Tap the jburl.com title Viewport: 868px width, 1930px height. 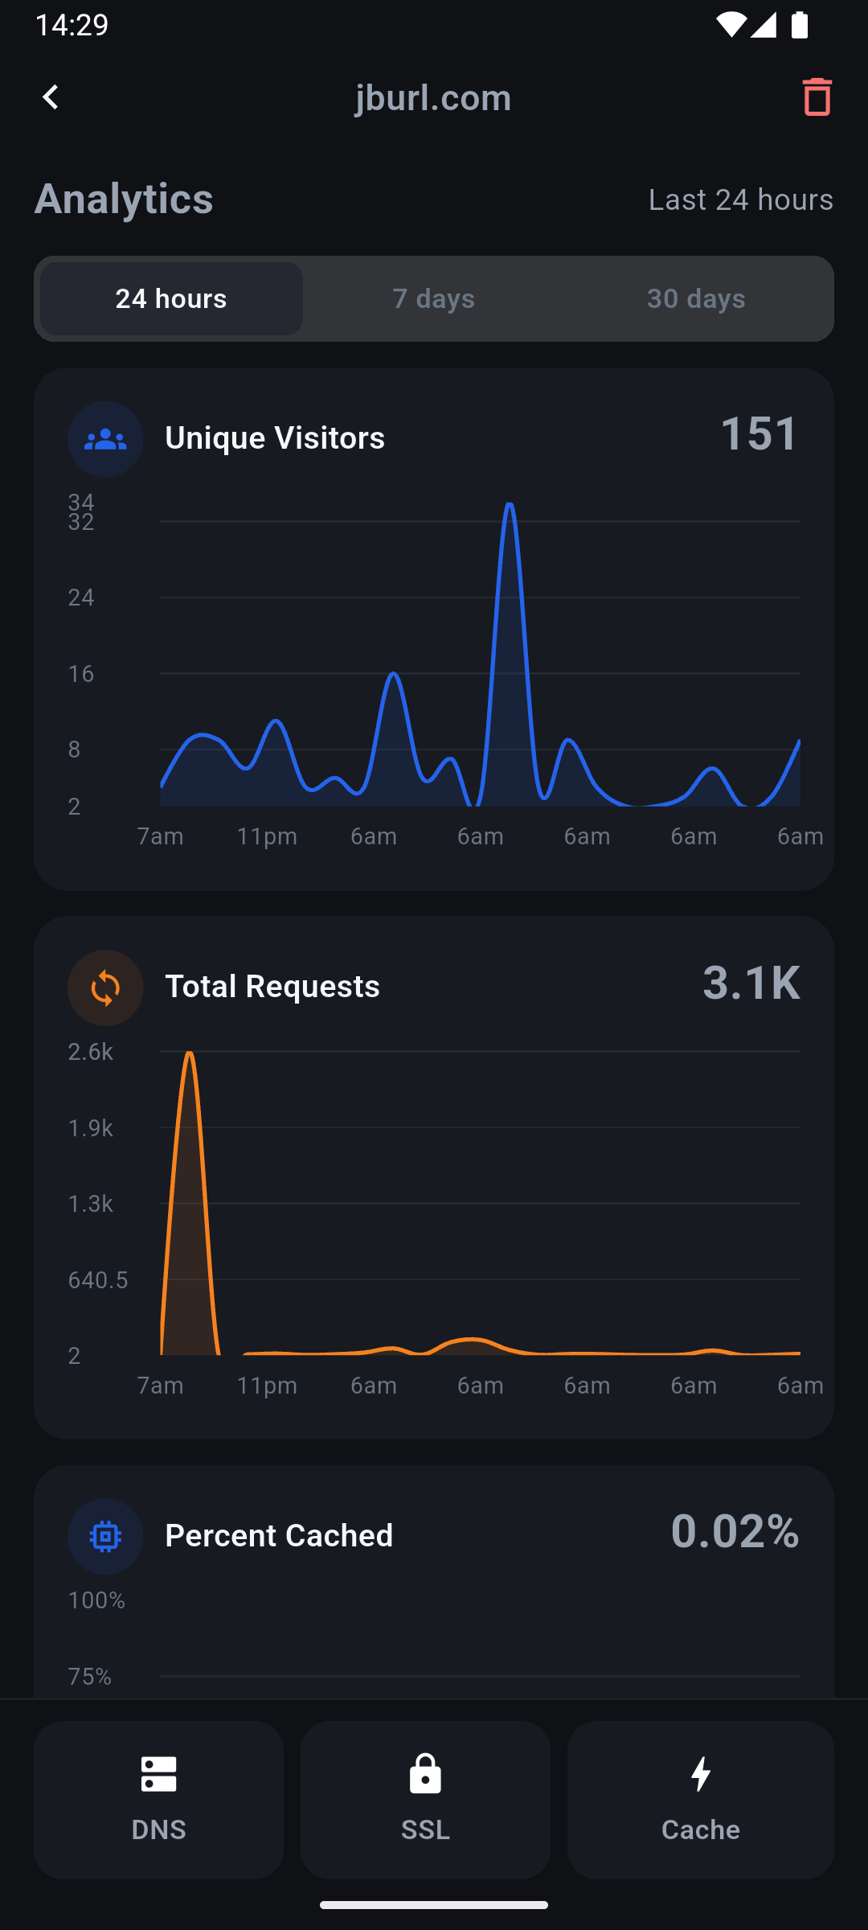tap(433, 97)
